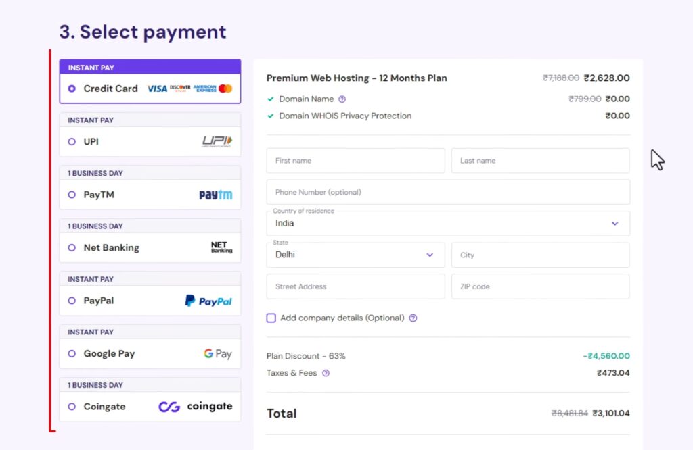Open the company details help icon
Image resolution: width=693 pixels, height=450 pixels.
(x=413, y=318)
